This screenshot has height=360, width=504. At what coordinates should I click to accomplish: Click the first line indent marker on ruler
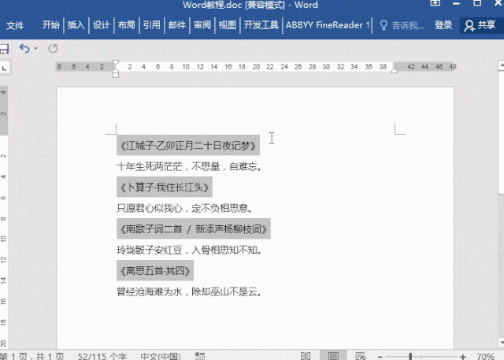point(116,62)
